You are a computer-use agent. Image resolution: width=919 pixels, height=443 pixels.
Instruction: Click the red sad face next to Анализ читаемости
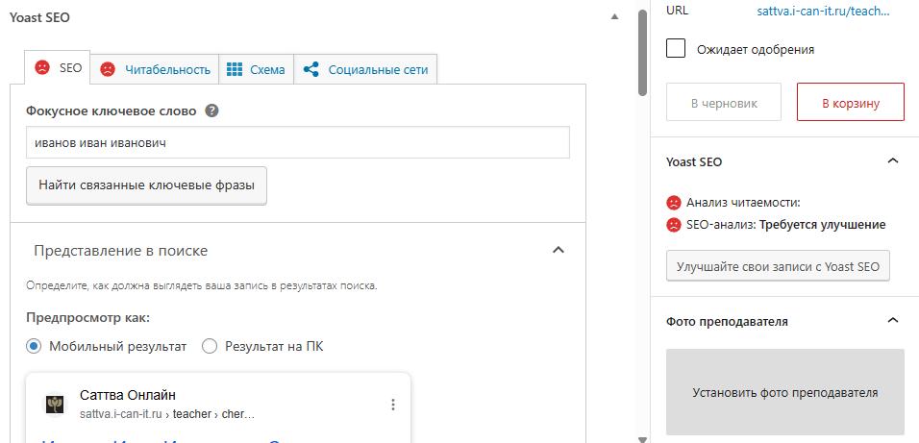click(x=673, y=203)
